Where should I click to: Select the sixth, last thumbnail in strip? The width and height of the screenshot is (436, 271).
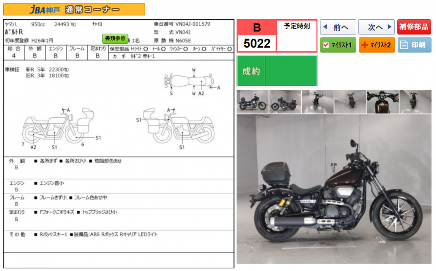(x=415, y=102)
